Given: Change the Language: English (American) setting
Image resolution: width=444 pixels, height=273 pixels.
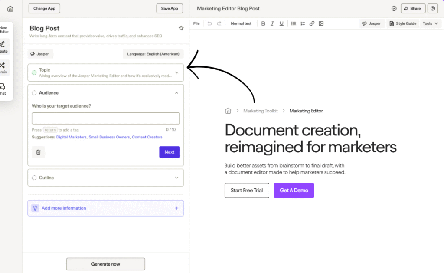Looking at the screenshot, I should [x=153, y=54].
